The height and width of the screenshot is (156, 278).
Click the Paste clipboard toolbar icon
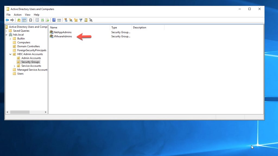pos(31,20)
